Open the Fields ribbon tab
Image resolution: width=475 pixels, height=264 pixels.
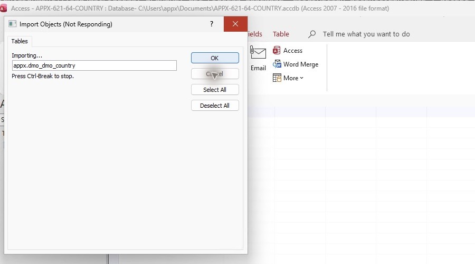pyautogui.click(x=255, y=34)
